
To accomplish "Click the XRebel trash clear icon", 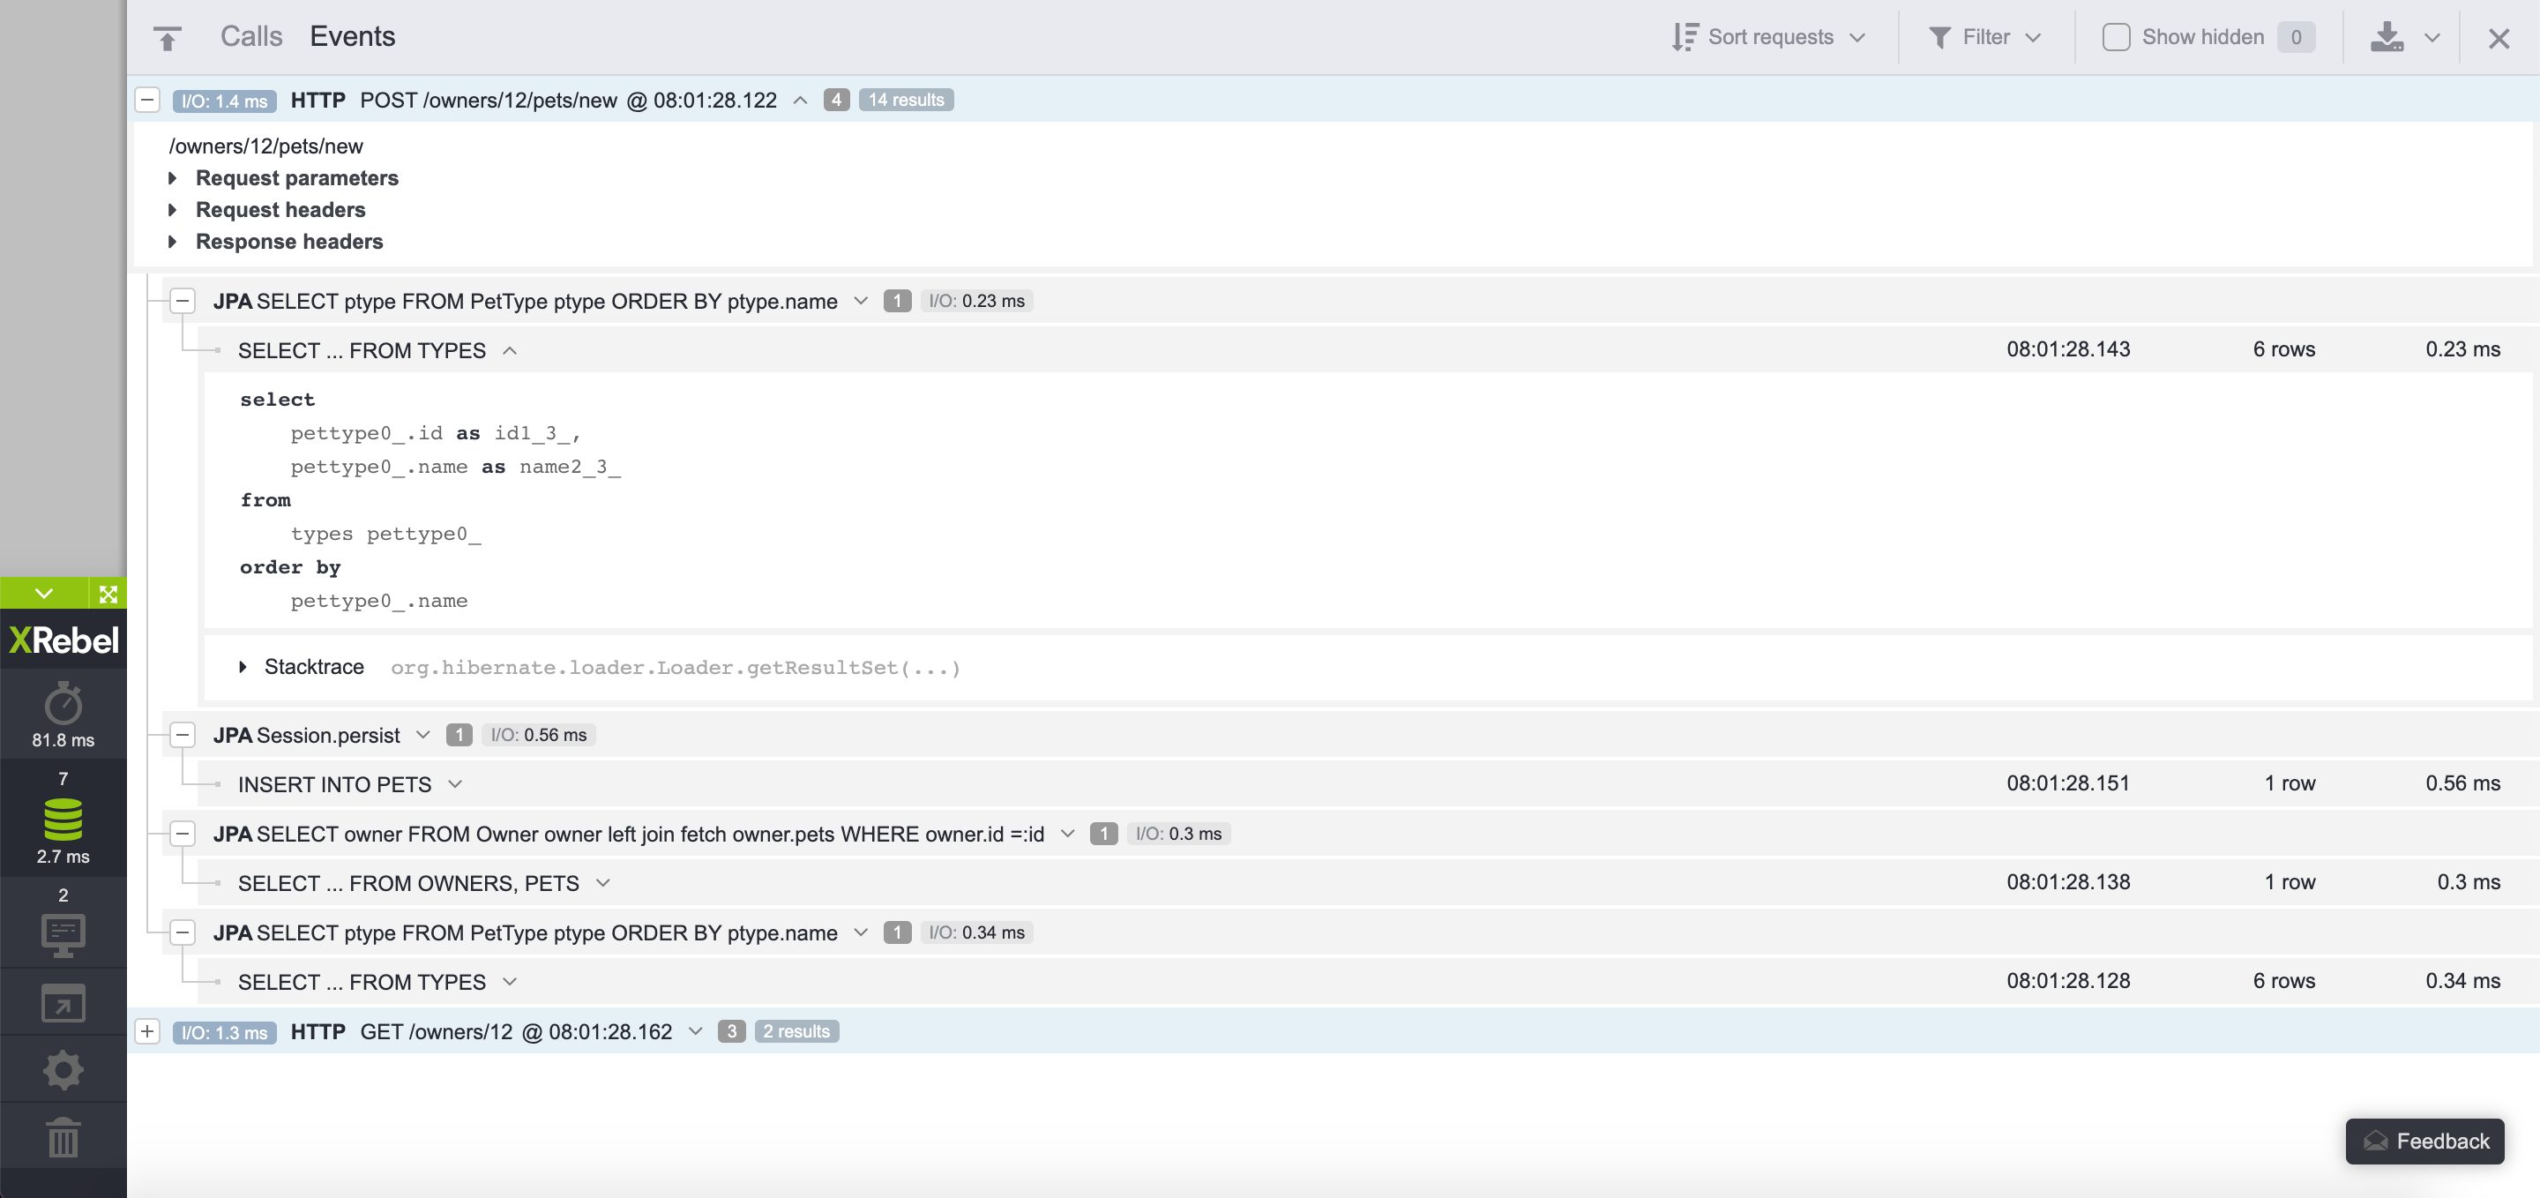I will tap(63, 1137).
